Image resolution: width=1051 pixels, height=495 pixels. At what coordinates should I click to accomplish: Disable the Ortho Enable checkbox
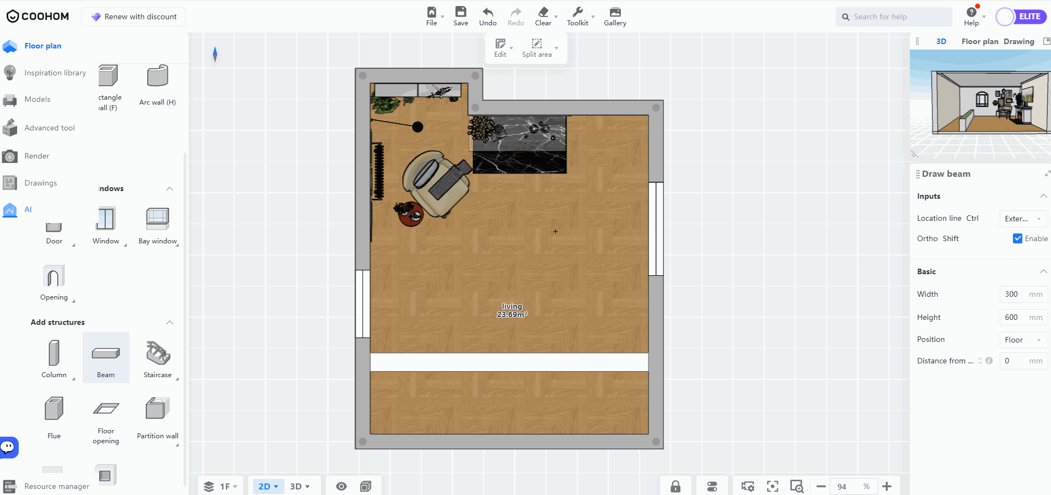click(x=1017, y=238)
